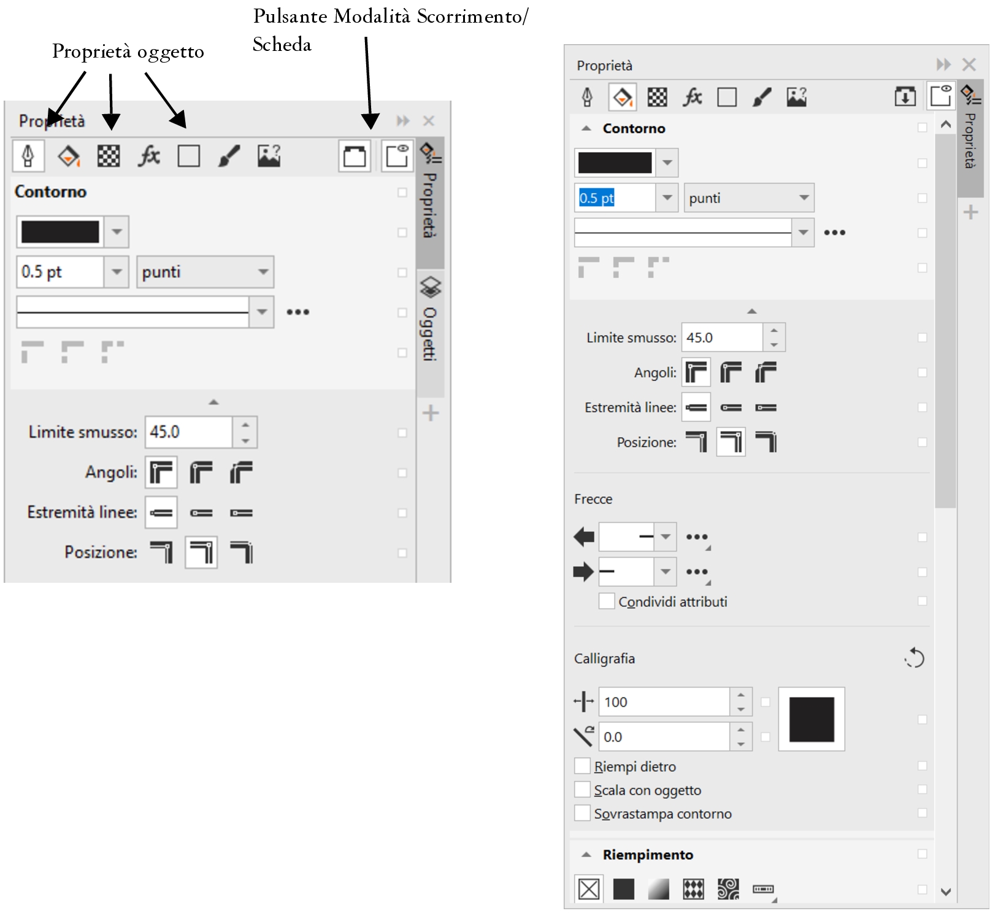Select the Outline pen icon in left panel

pos(28,156)
